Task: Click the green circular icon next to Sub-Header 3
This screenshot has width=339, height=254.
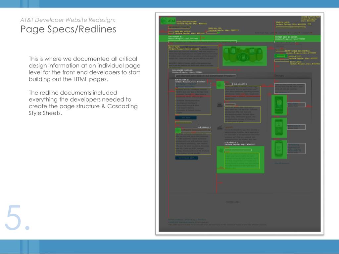Action: (x=220, y=85)
